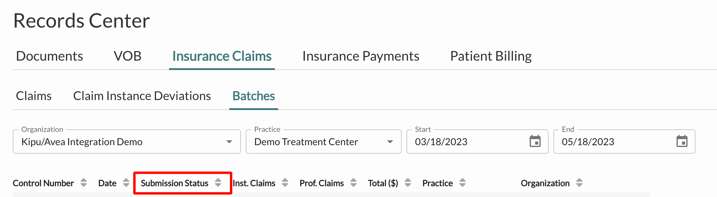This screenshot has width=717, height=197.
Task: Sort by Prof. Claims arrows
Action: pyautogui.click(x=353, y=183)
